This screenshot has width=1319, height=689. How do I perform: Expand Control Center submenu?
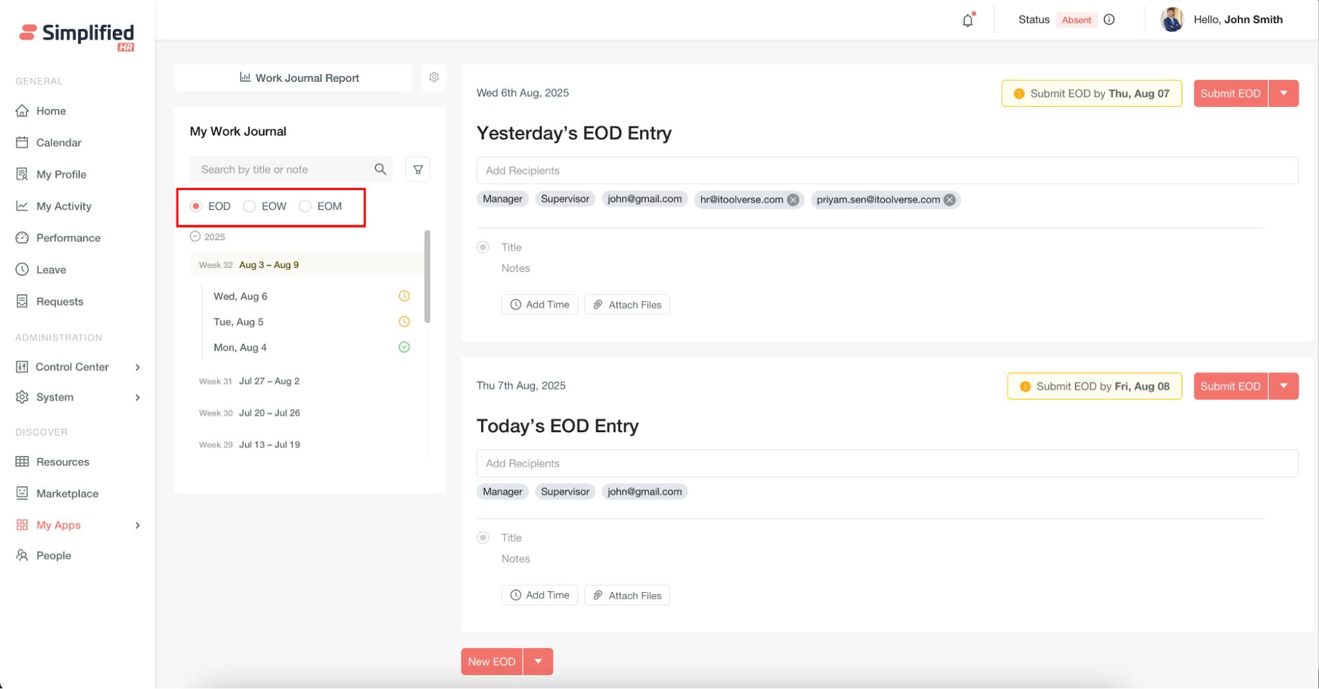(137, 367)
